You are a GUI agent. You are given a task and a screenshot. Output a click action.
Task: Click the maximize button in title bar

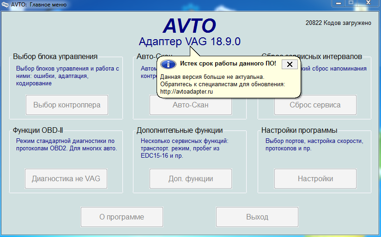(351, 3)
